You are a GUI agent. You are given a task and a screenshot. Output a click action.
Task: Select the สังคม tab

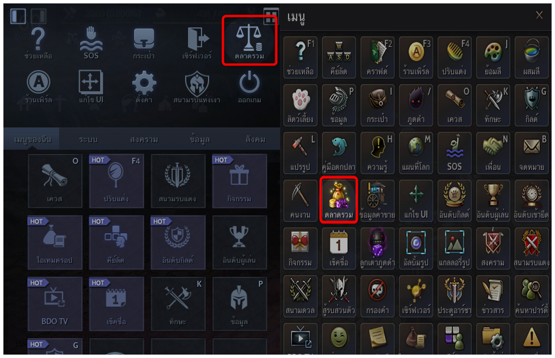coord(255,139)
